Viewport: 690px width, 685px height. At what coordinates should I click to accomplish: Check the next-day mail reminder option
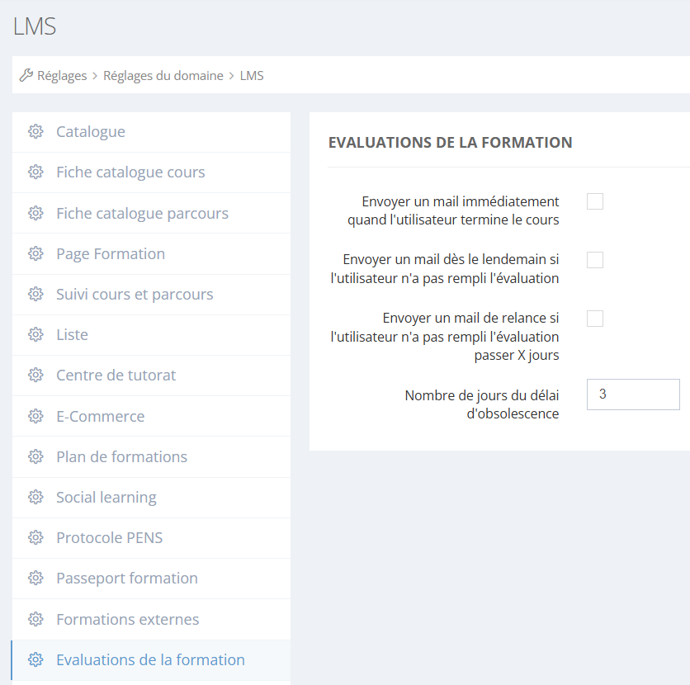[x=595, y=260]
